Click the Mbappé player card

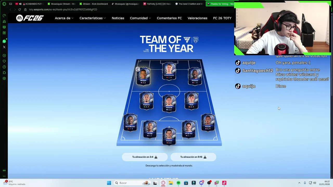tap(143, 76)
